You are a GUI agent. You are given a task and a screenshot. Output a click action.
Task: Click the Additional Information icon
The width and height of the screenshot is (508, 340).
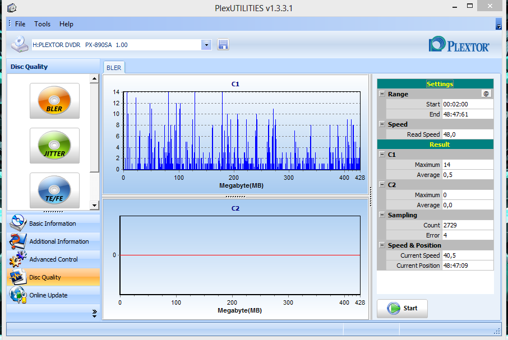(x=18, y=241)
